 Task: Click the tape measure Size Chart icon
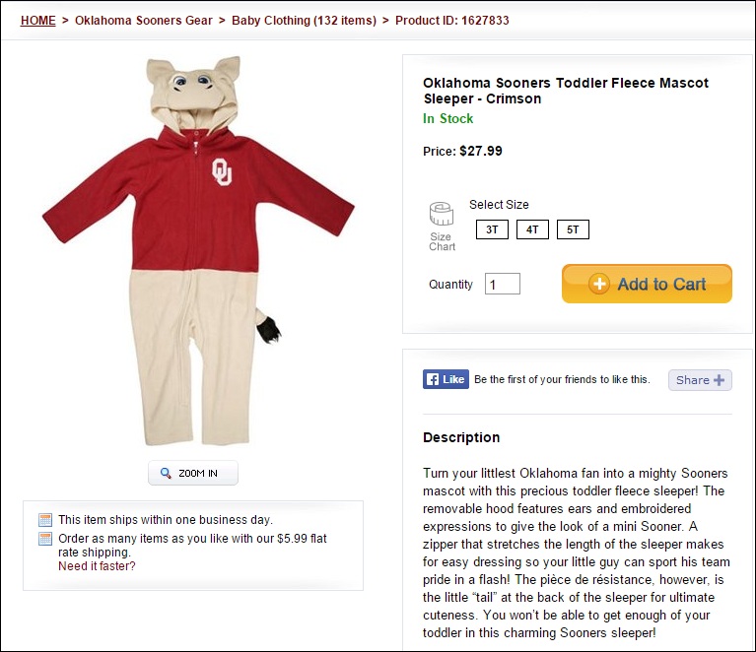(441, 214)
